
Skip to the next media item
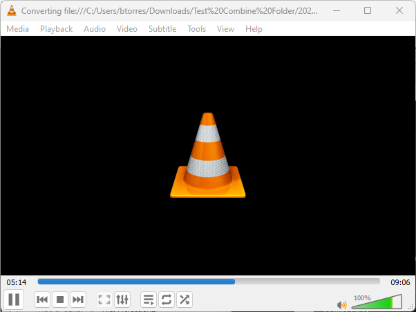(x=78, y=300)
